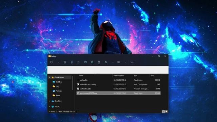Viewport: 217px width, 122px height.
Task: Open the New item dropdown arrow
Action: (x=58, y=62)
